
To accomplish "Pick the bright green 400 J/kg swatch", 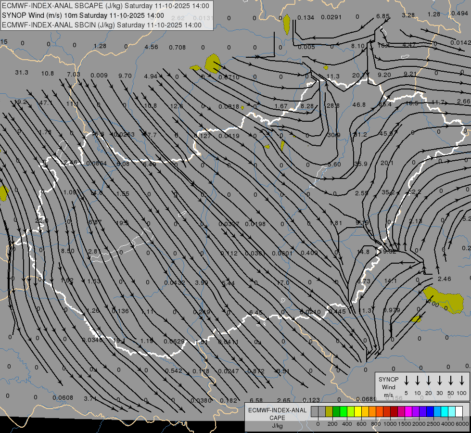I will [x=344, y=411].
